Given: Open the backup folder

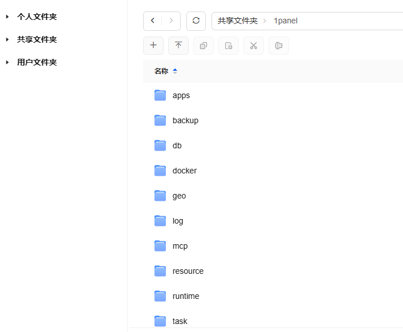Looking at the screenshot, I should [185, 120].
